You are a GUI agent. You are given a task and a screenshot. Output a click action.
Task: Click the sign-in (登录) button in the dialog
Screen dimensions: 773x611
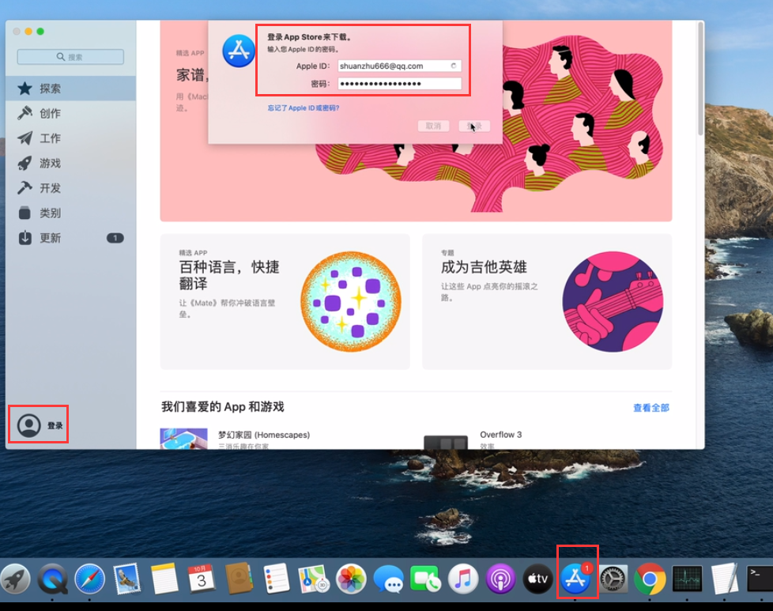[x=474, y=126]
